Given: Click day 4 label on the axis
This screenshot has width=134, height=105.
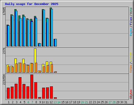Looking at the screenshot, I should click(20, 102).
